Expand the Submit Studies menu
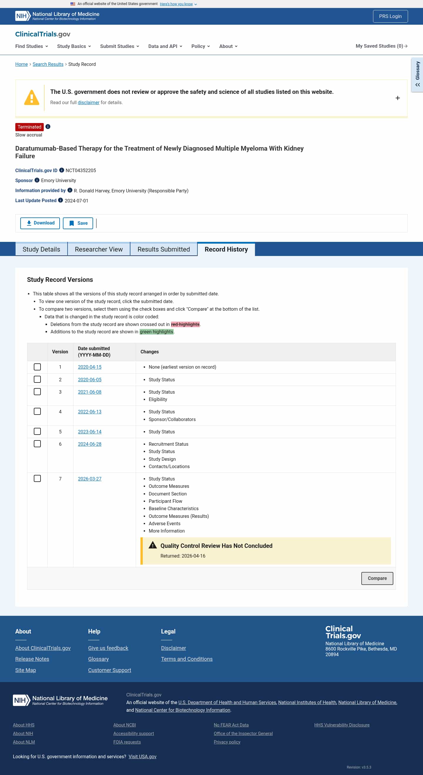This screenshot has width=423, height=775. [120, 46]
